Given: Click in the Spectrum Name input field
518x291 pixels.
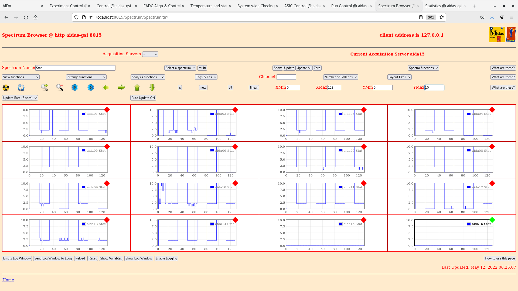Looking at the screenshot, I should 75,68.
